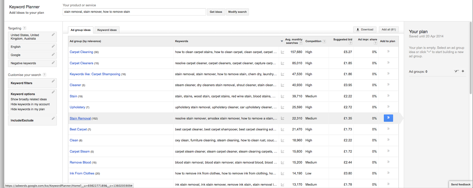The height and width of the screenshot is (188, 473).
Task: Click the pencil icon beside English language
Action: point(53,46)
